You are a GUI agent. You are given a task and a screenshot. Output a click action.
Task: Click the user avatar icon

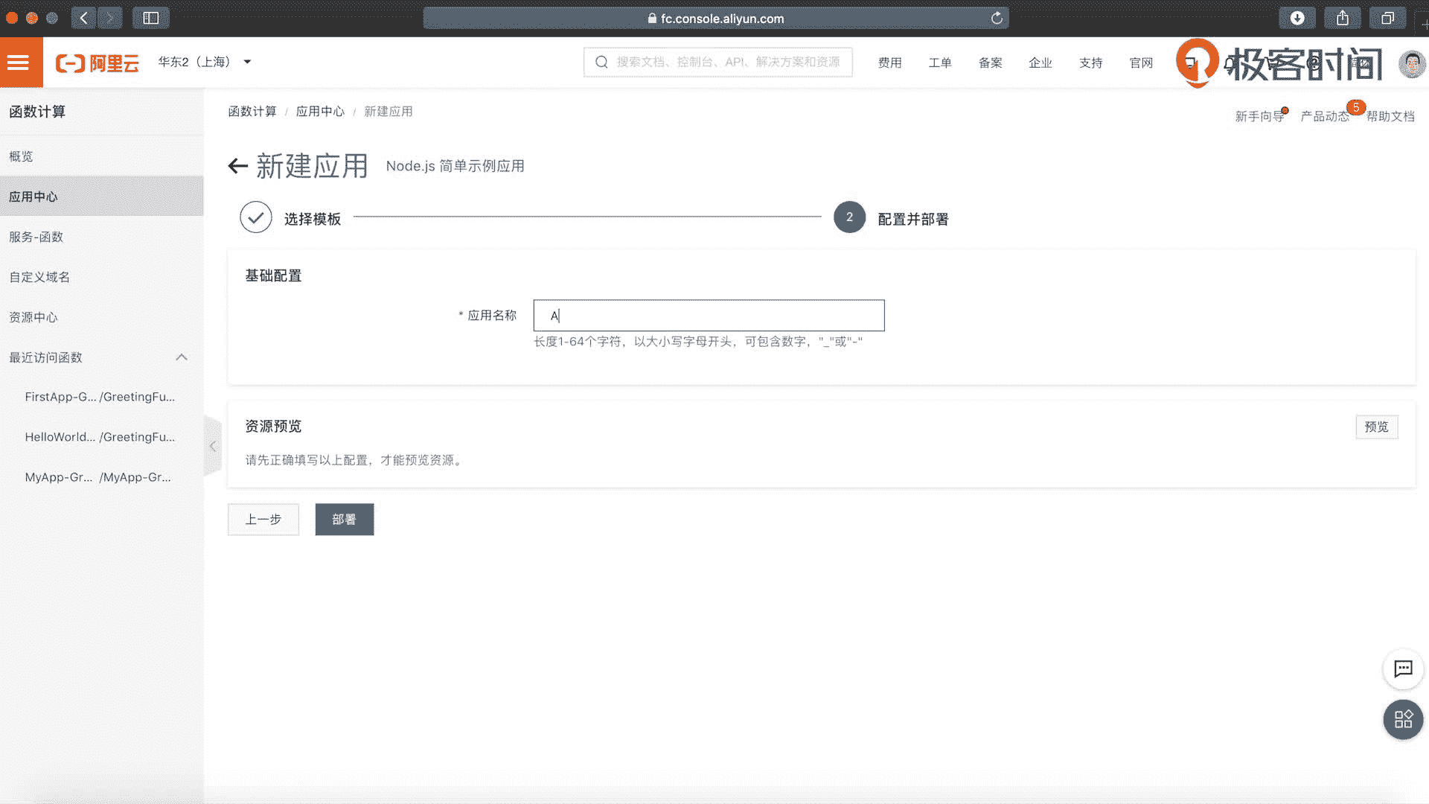(1411, 64)
